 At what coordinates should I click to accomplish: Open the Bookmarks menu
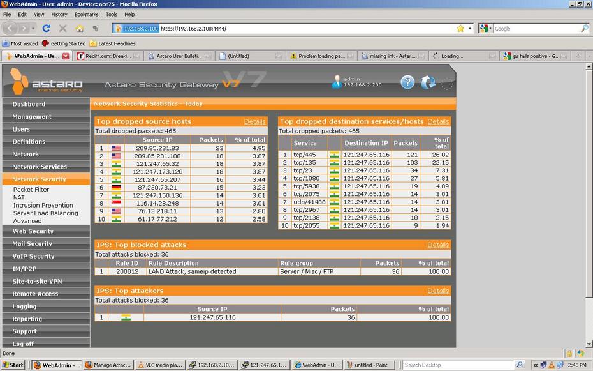tap(86, 15)
